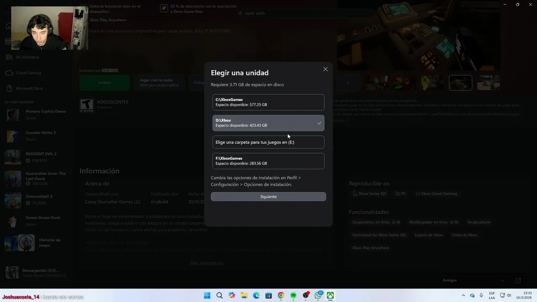Image resolution: width=537 pixels, height=302 pixels.
Task: Open Microsoft Store from the taskbar
Action: point(268,295)
